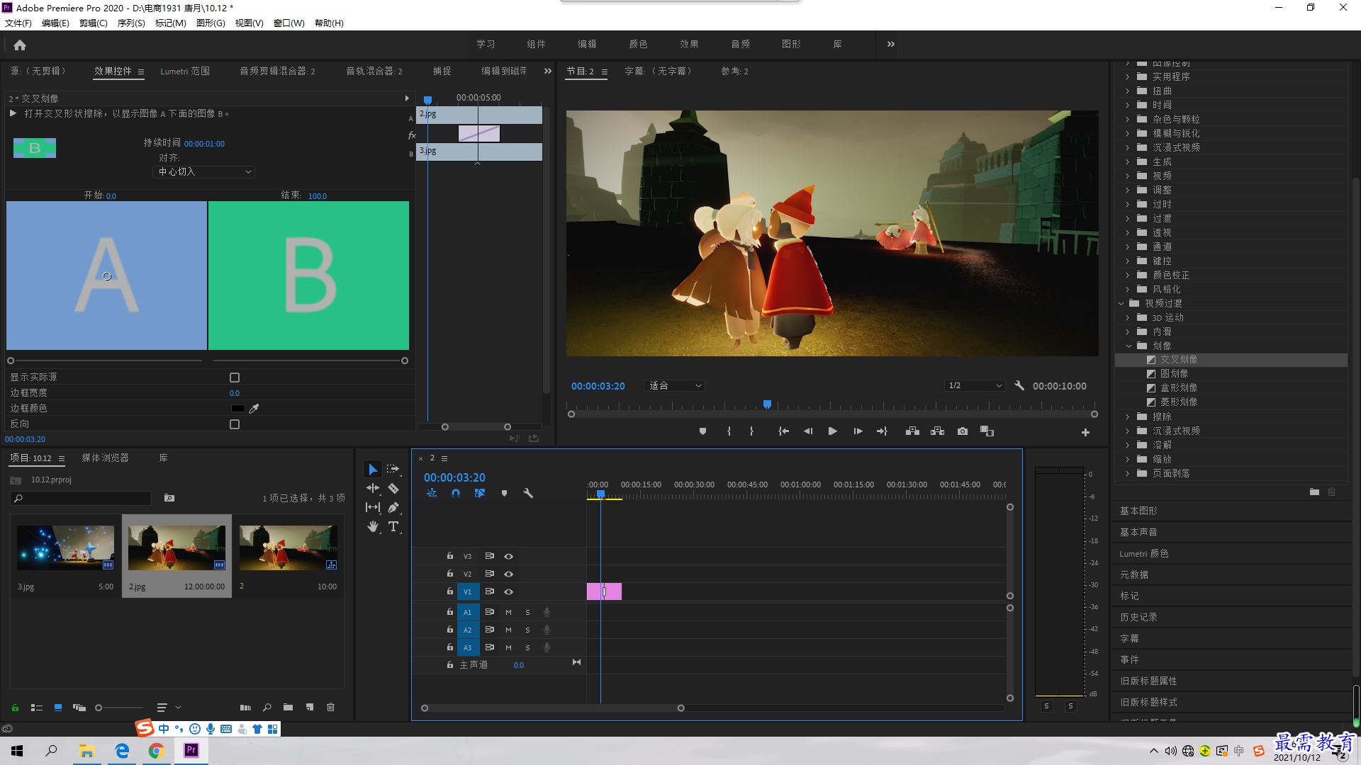Image resolution: width=1361 pixels, height=765 pixels.
Task: Switch to Lumetri Scopes tab
Action: (184, 72)
